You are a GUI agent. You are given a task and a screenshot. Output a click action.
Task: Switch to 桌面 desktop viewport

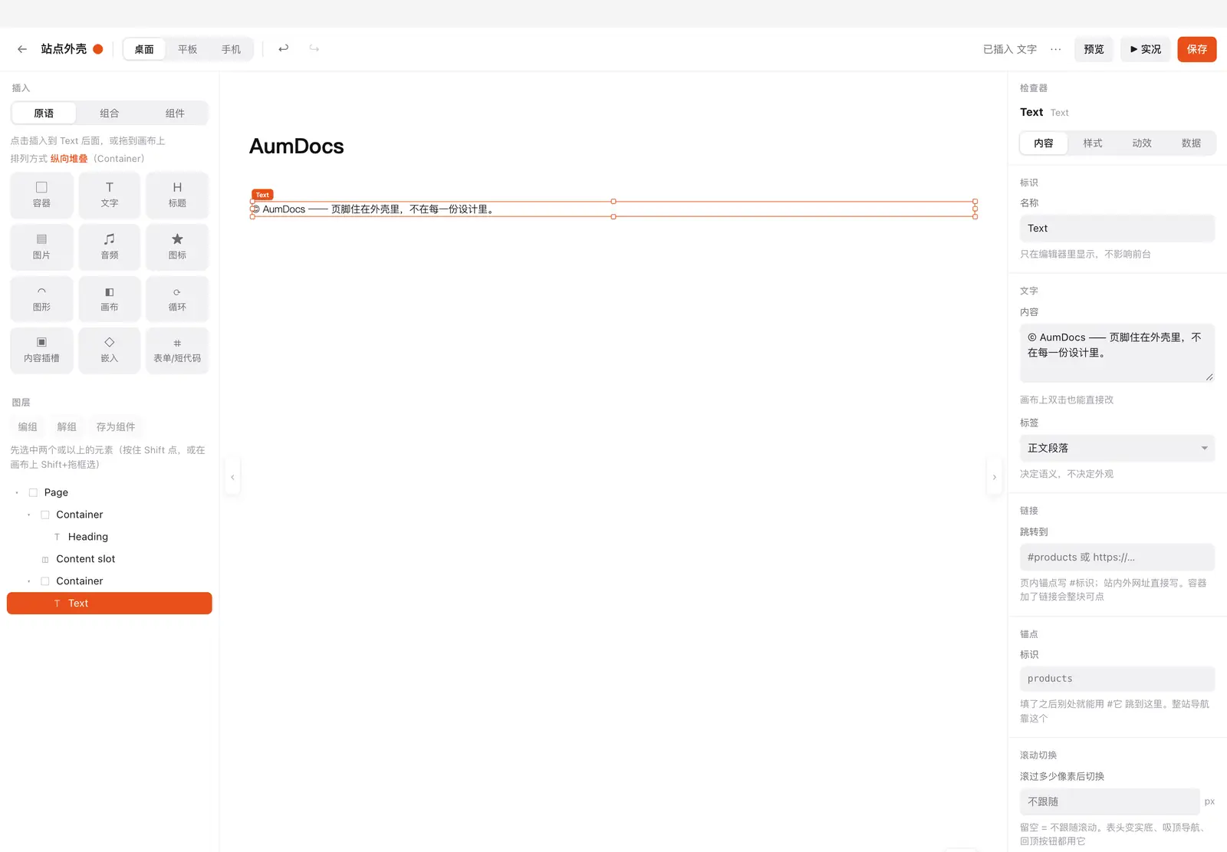click(144, 49)
